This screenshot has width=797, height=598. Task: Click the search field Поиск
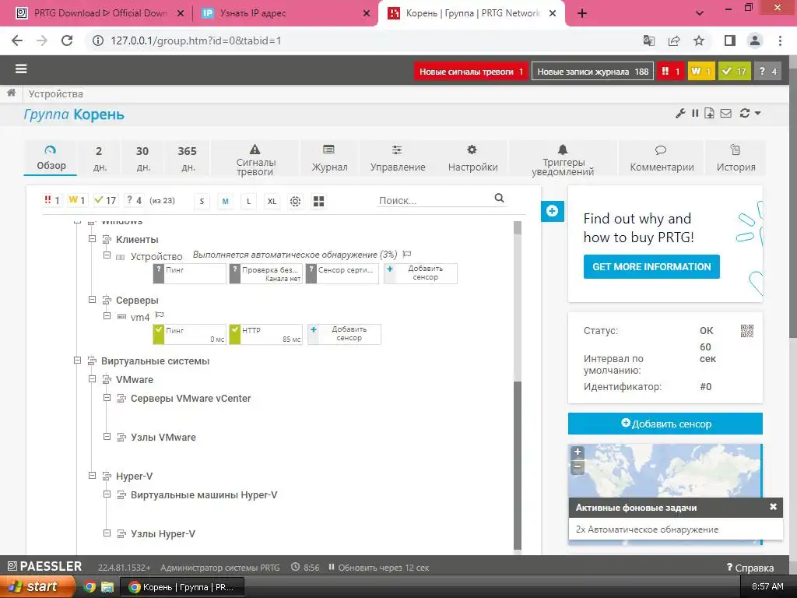point(434,200)
